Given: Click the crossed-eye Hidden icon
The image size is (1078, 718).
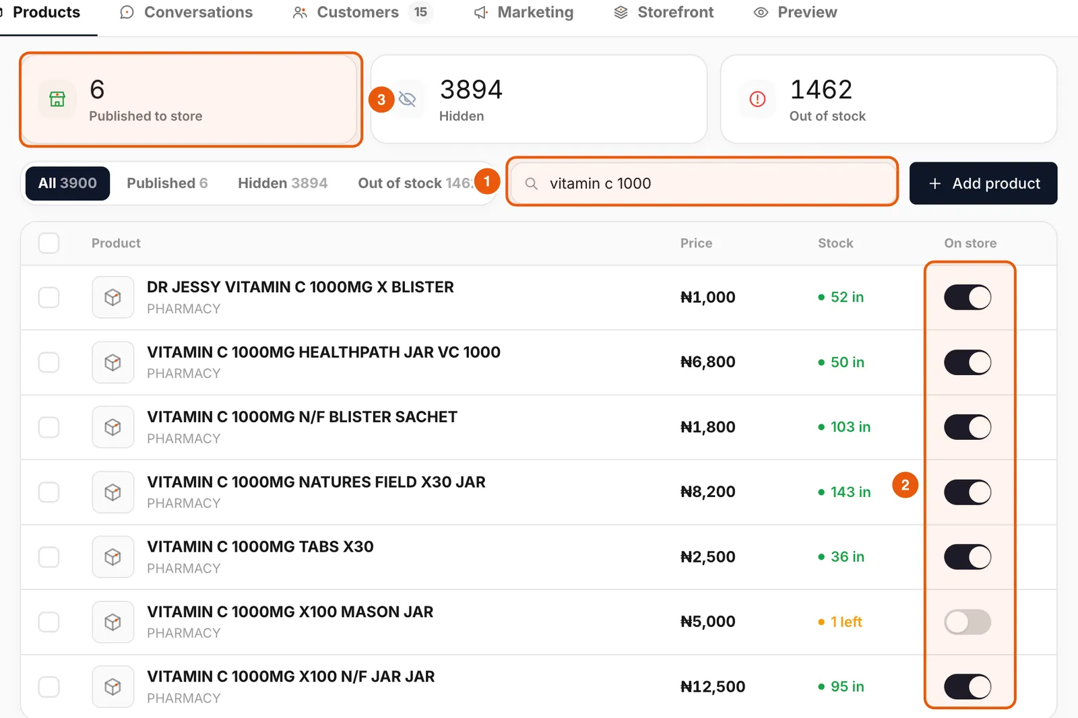Looking at the screenshot, I should tap(407, 99).
